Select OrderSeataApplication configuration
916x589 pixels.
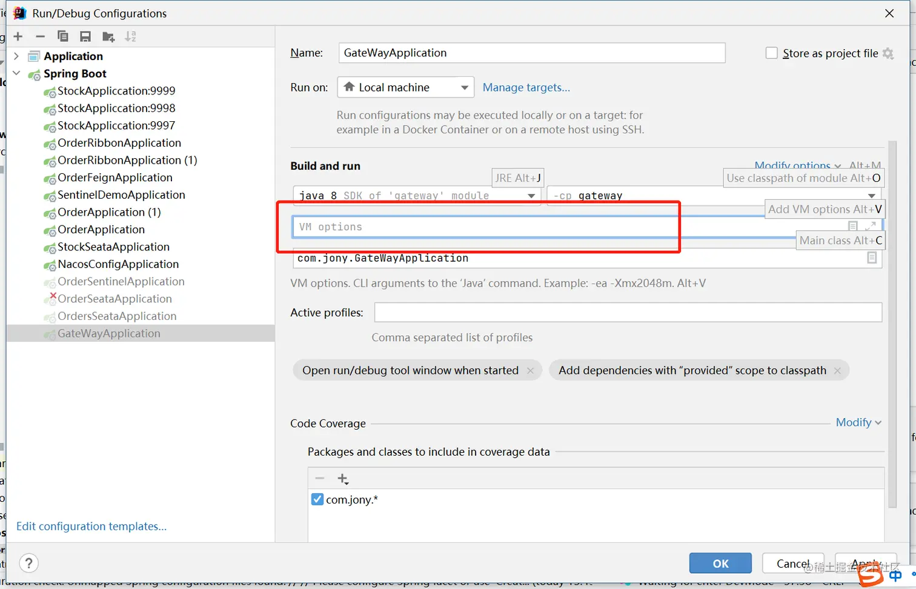pyautogui.click(x=114, y=299)
